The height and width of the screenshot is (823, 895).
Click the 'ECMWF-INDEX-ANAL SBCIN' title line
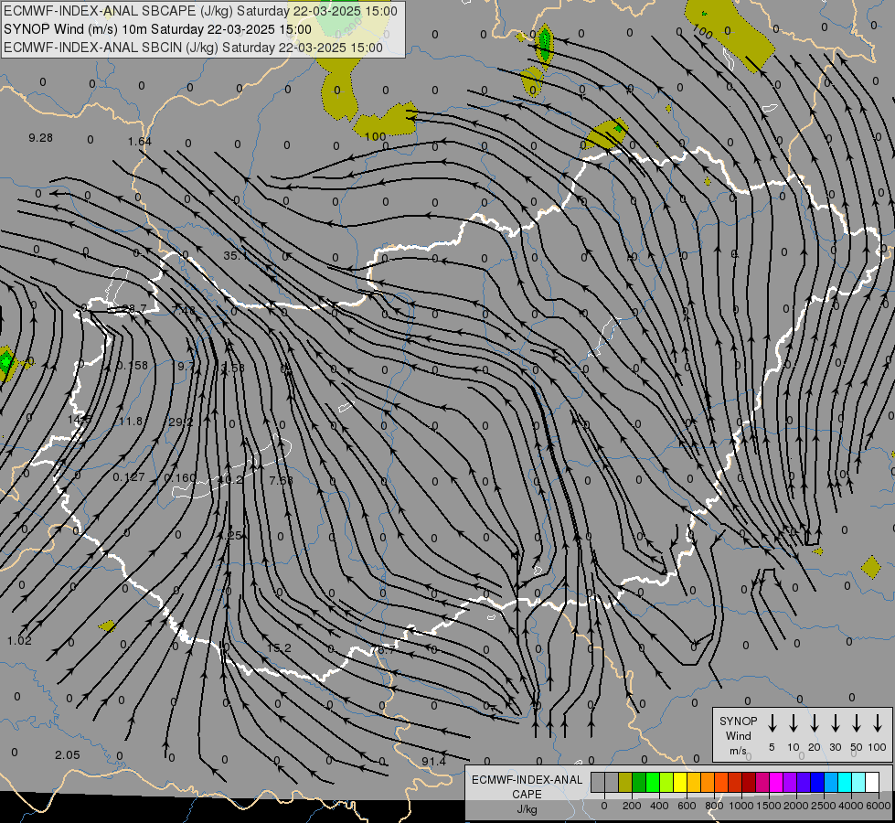point(193,48)
